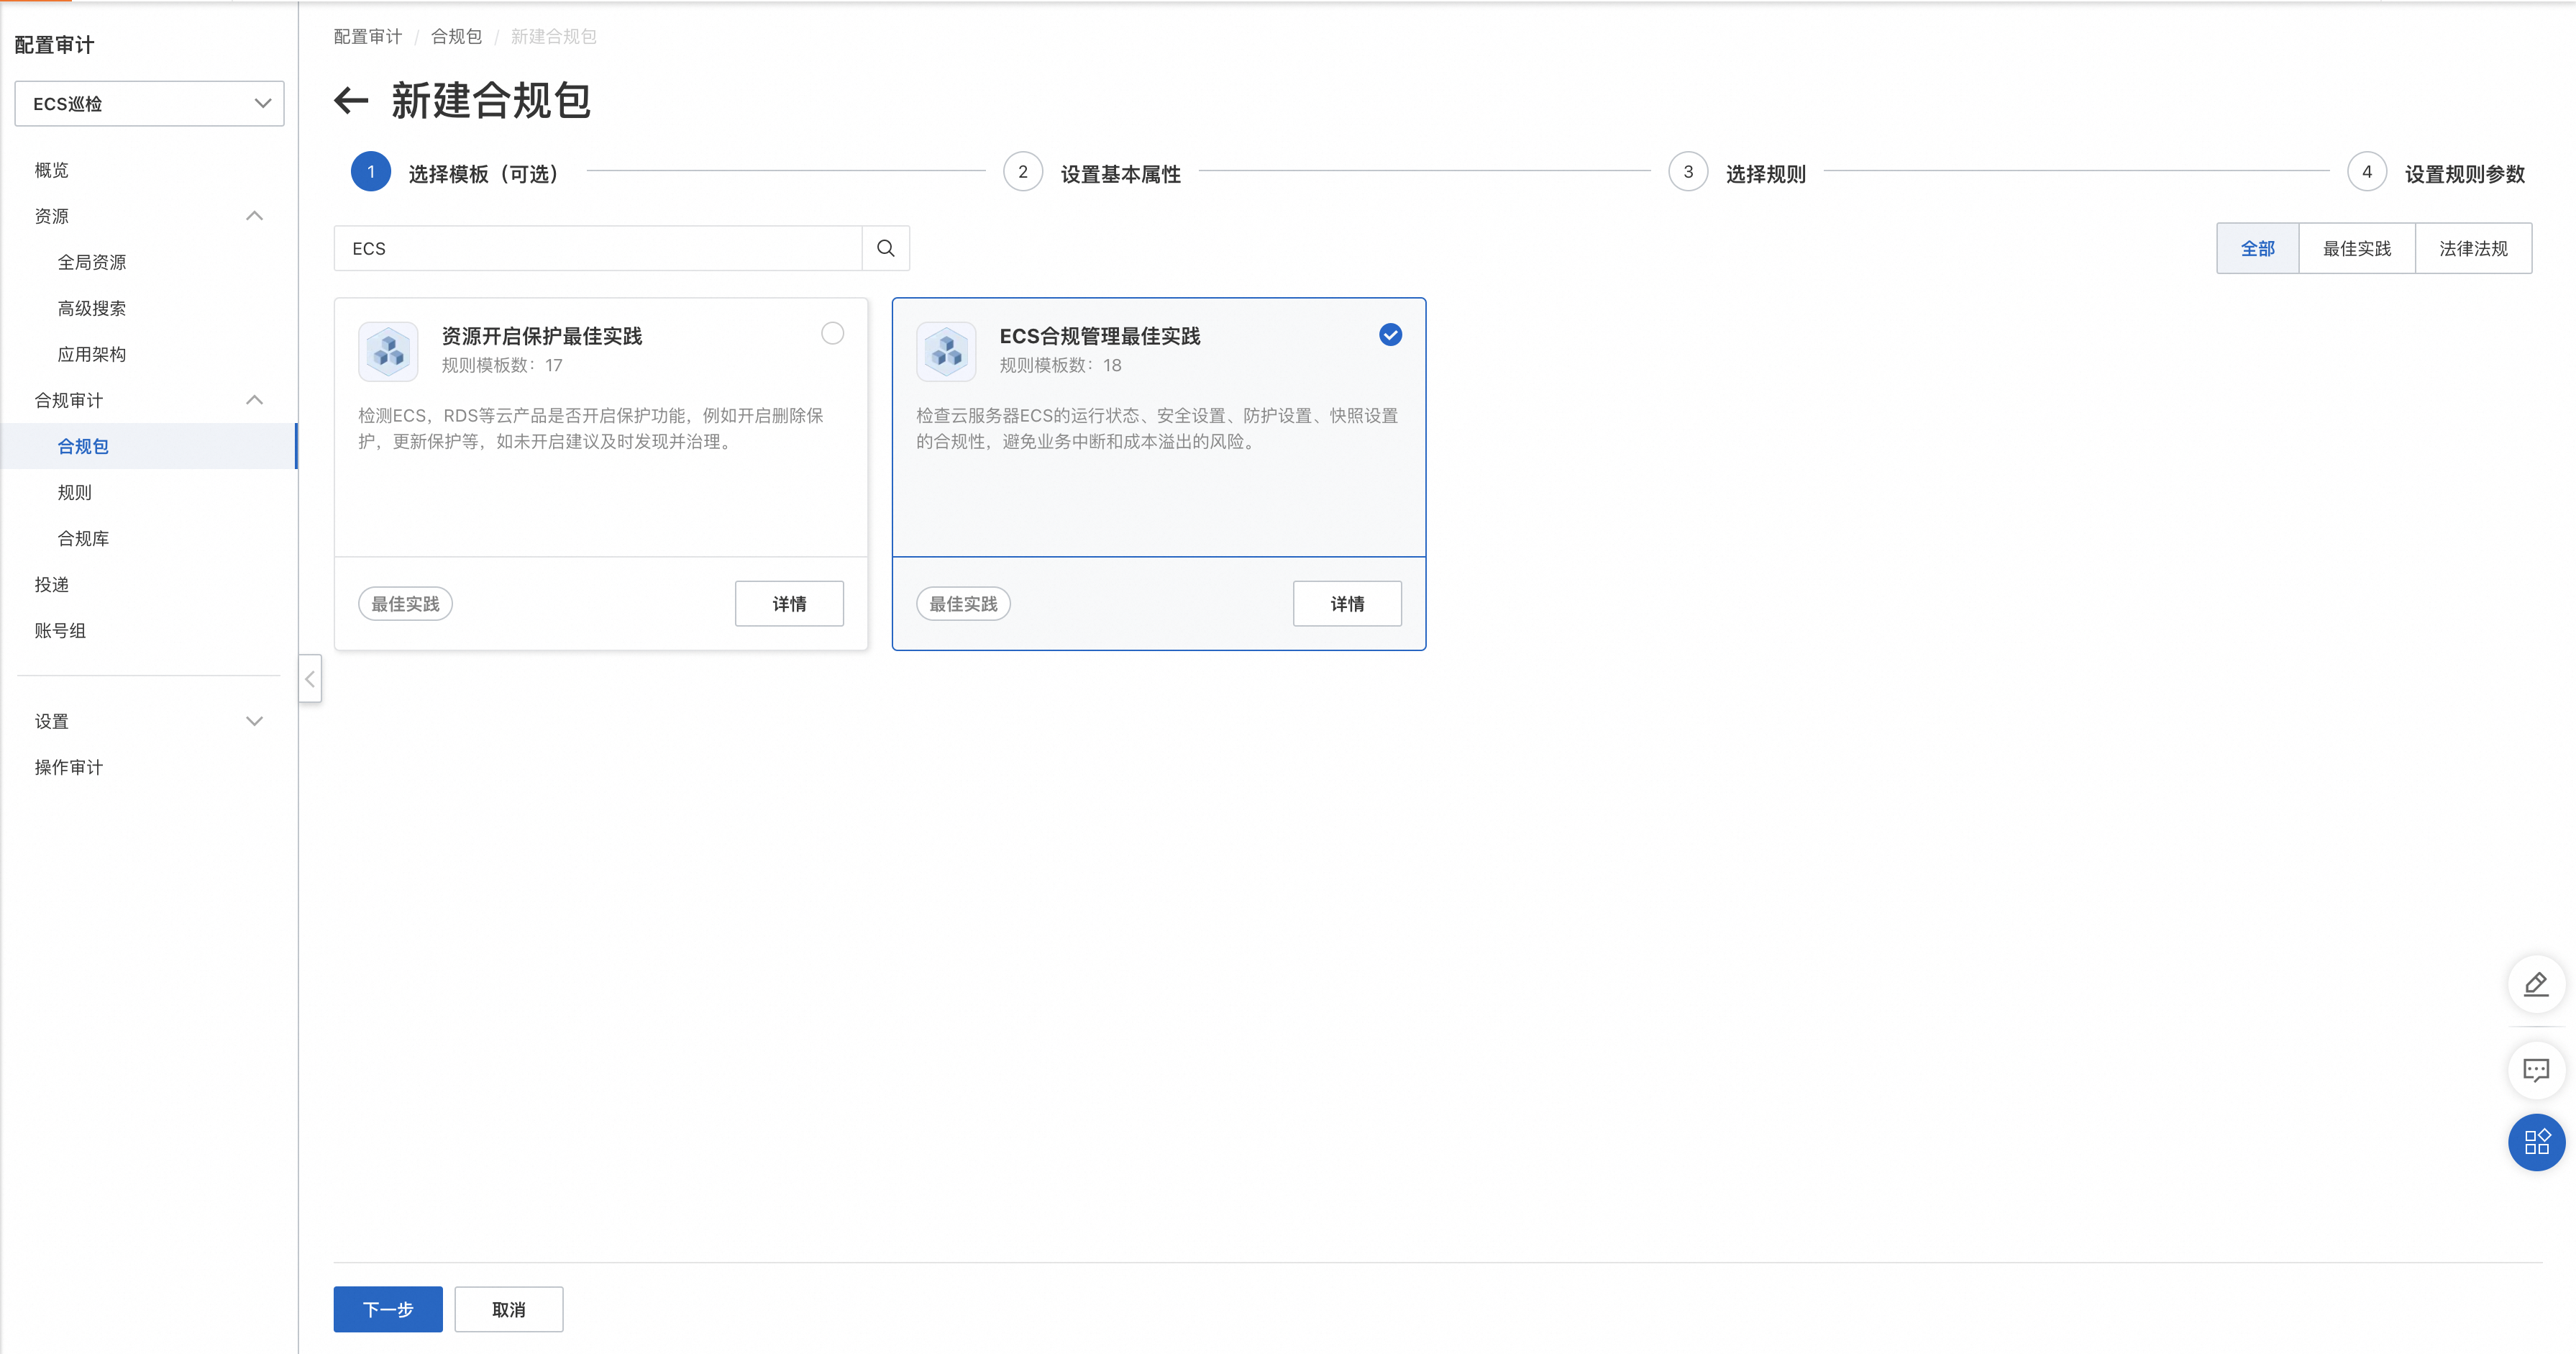Click step 2 设置基本属性 circle
Screen dimensions: 2576x1354
tap(1022, 172)
